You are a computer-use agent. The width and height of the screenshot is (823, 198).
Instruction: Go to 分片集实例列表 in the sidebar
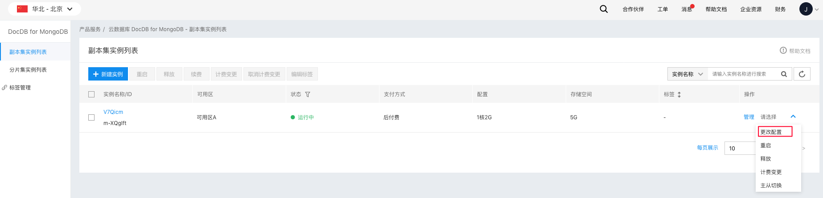tap(28, 70)
